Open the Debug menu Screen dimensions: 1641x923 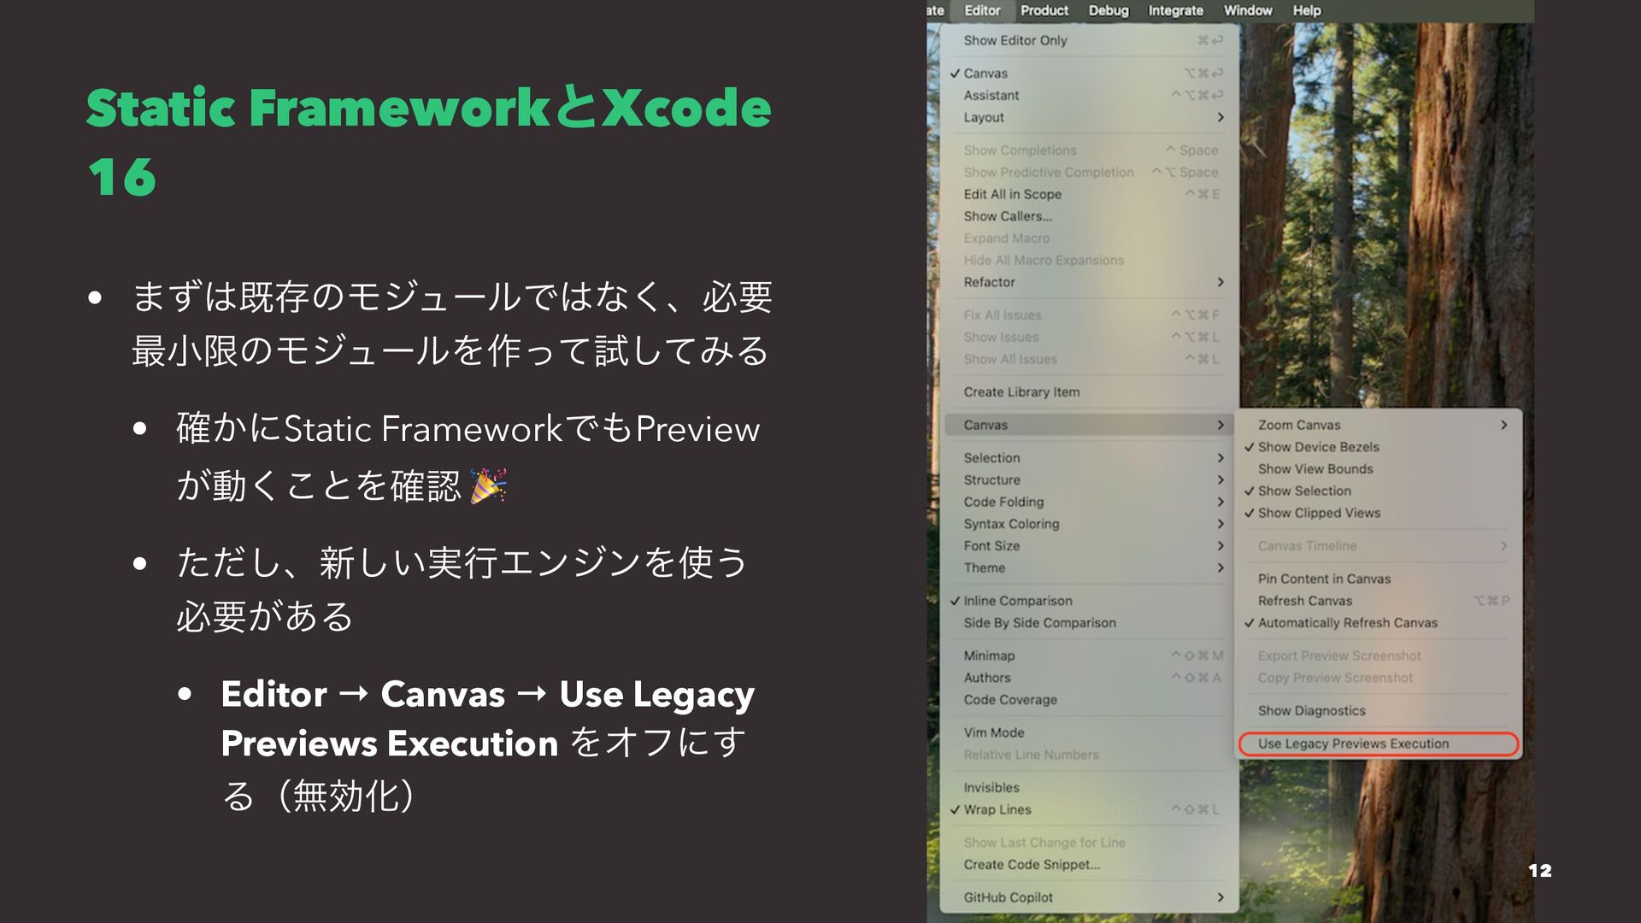click(x=1109, y=10)
